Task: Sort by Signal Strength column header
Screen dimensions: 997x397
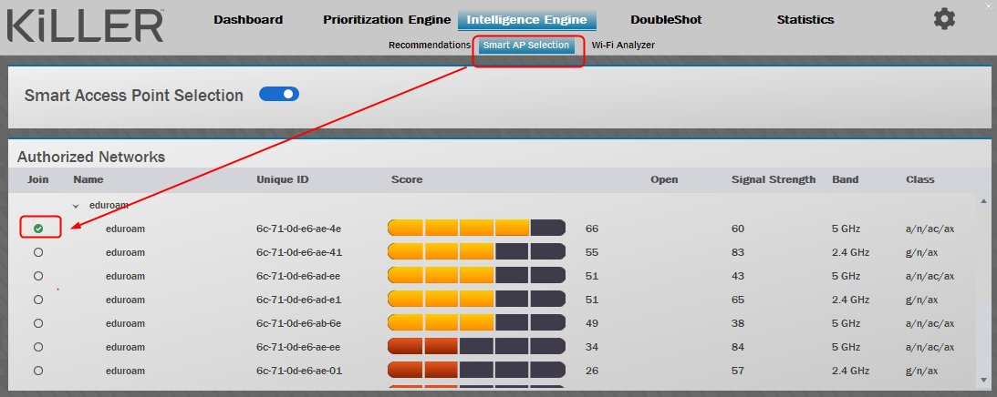Action: pyautogui.click(x=774, y=179)
